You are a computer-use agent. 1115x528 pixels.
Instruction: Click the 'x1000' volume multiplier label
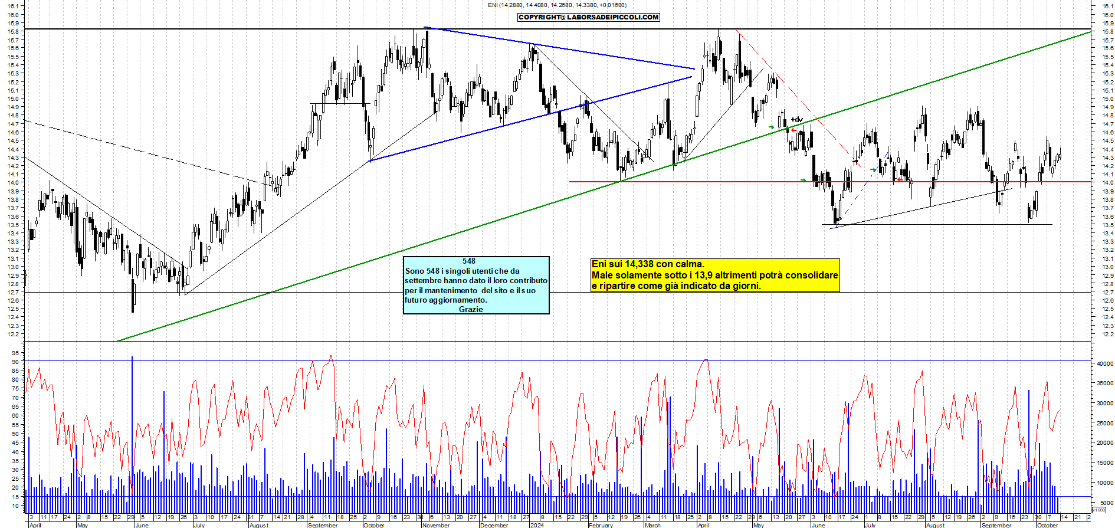click(x=1099, y=510)
